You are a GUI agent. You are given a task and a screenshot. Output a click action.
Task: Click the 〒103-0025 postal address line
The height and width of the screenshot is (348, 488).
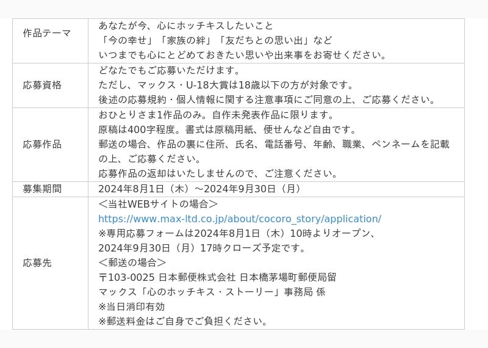click(x=217, y=277)
